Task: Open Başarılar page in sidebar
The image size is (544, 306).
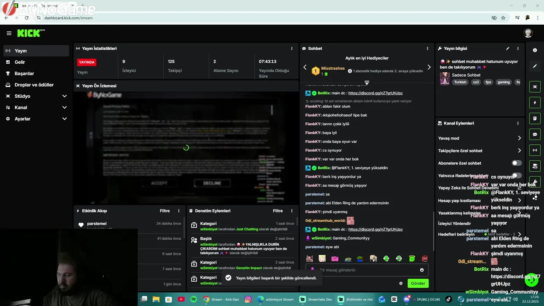Action: pyautogui.click(x=36, y=74)
